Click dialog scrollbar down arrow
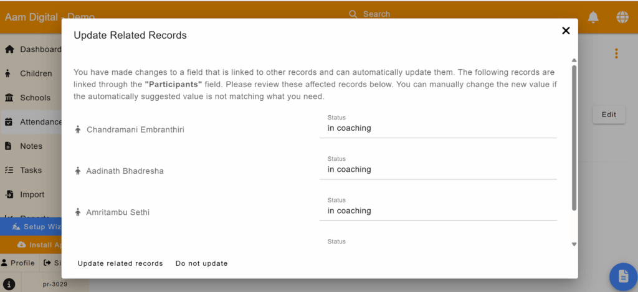This screenshot has height=292, width=638. point(574,244)
